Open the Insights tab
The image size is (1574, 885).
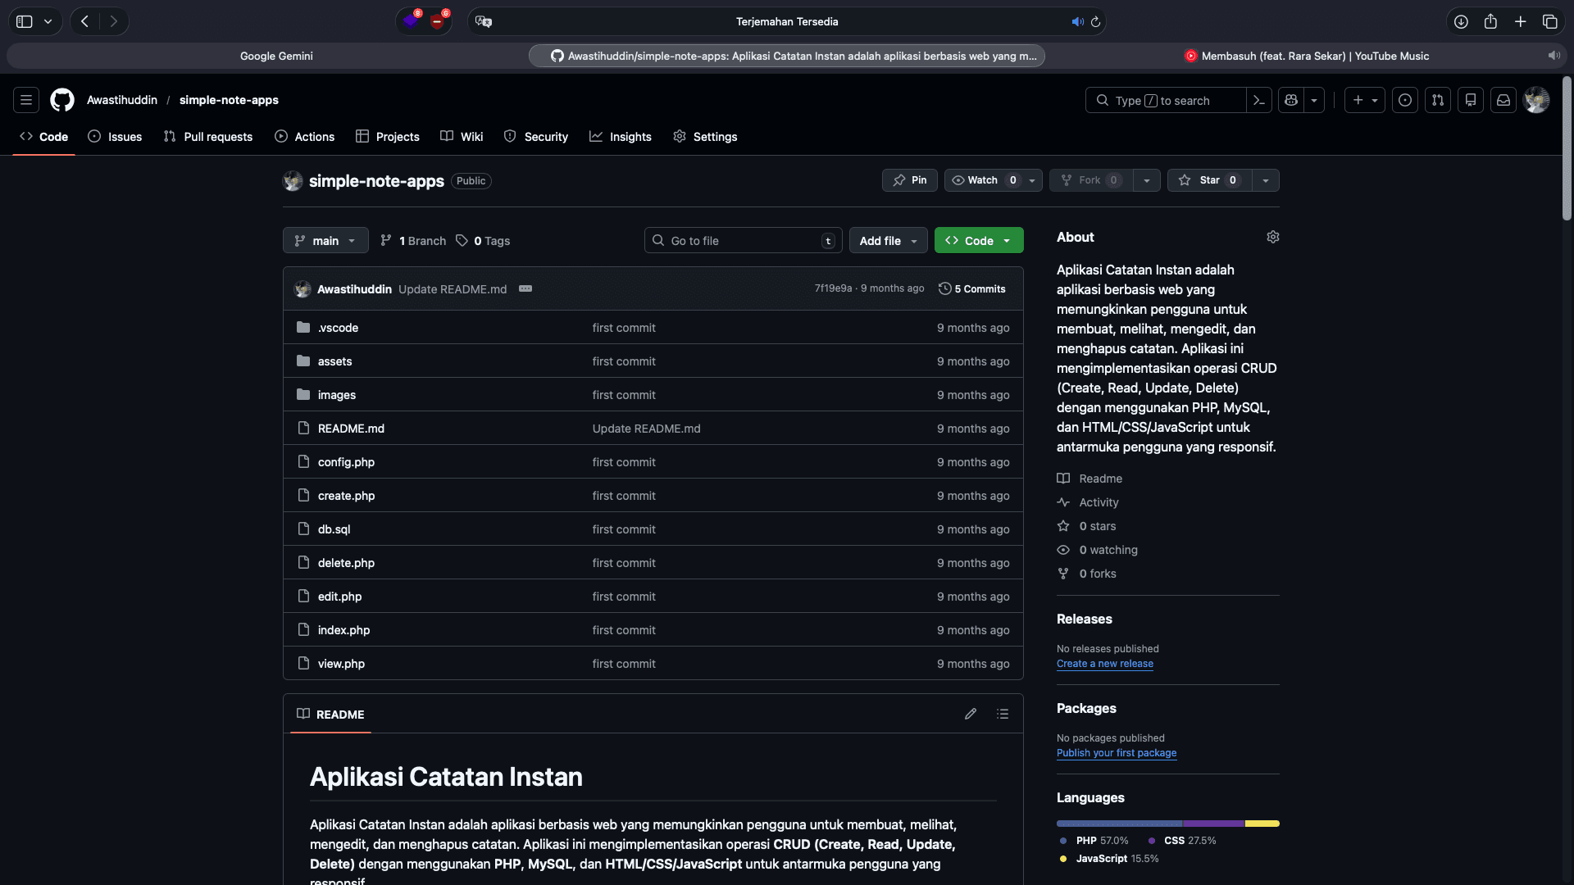(621, 136)
